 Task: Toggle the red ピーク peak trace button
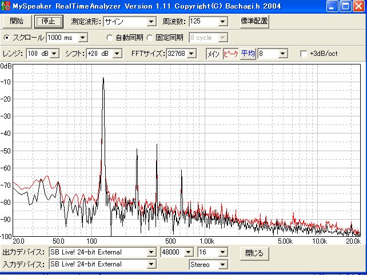[230, 53]
